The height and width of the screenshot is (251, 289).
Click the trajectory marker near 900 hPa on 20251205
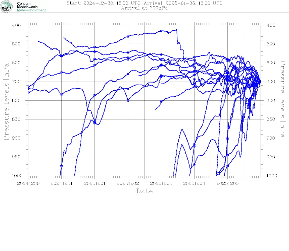pos(227,139)
